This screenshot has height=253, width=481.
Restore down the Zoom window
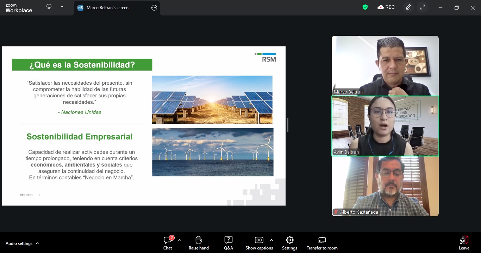(457, 8)
